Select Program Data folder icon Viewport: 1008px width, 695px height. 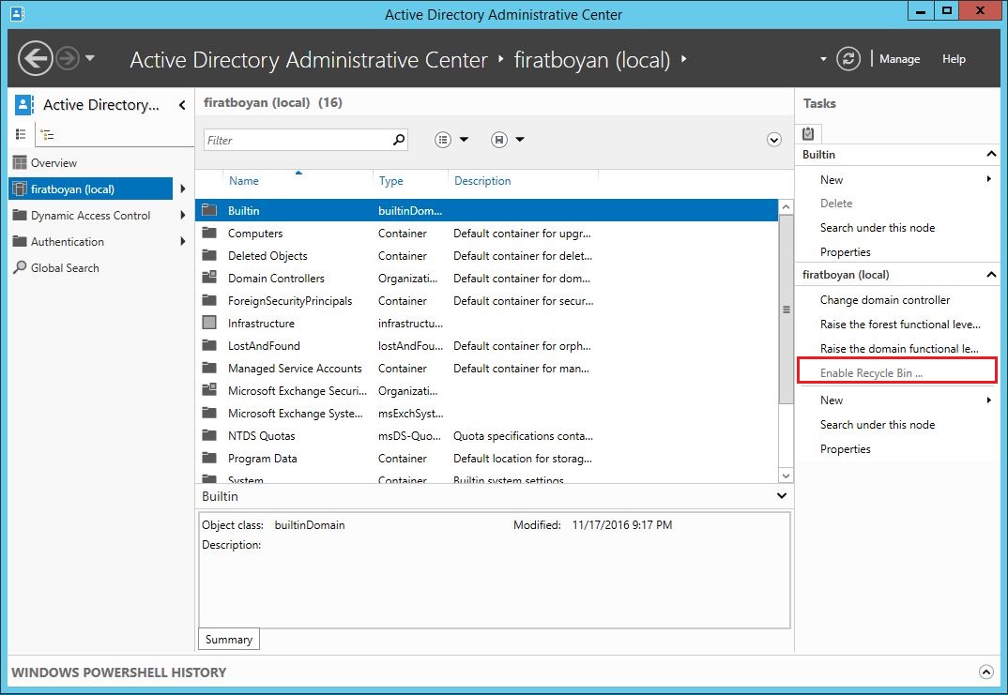coord(209,458)
